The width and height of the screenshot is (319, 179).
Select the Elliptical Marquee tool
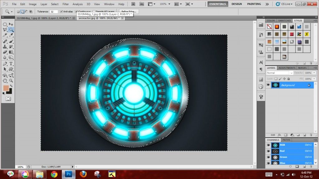[x=5, y=24]
